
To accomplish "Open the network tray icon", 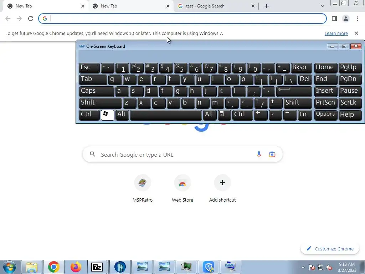I will coord(320,267).
